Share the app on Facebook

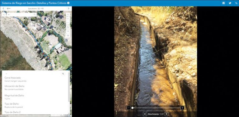[x=223, y=3]
